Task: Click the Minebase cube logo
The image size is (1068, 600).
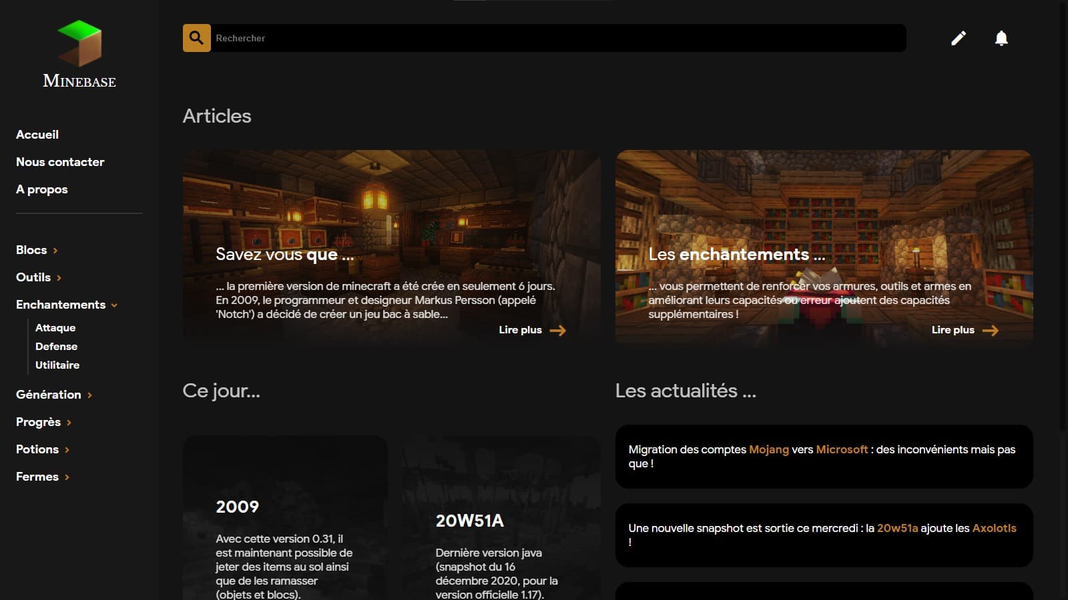Action: tap(79, 43)
